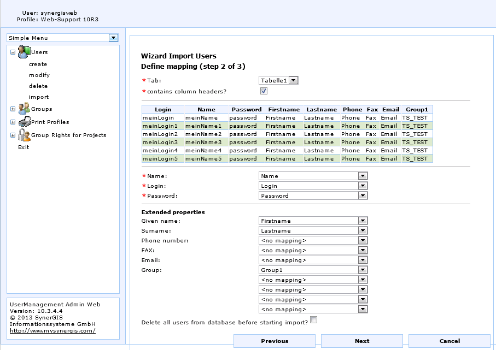Click the Groups icon in the navigation tree
496x350 pixels.
(24, 109)
